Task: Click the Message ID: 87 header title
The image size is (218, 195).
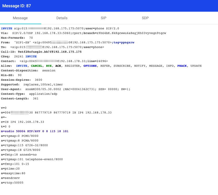Action: [17, 6]
